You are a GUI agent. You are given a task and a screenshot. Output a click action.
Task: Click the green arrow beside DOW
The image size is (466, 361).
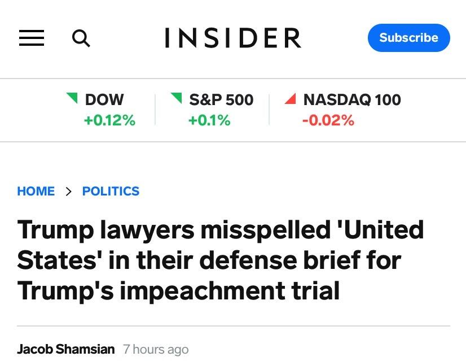(x=72, y=98)
